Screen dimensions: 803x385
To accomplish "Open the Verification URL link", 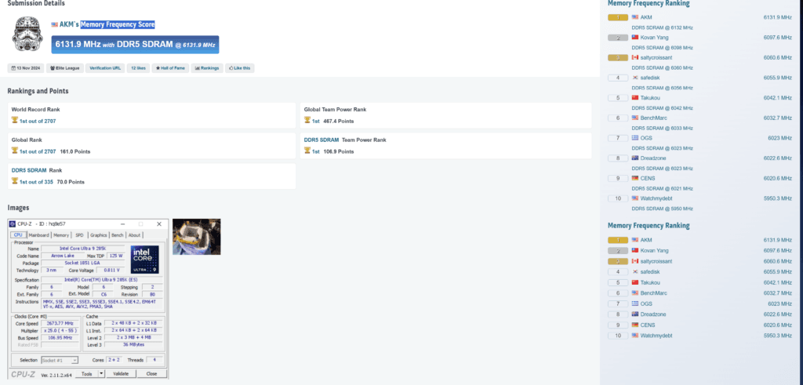I will point(105,68).
